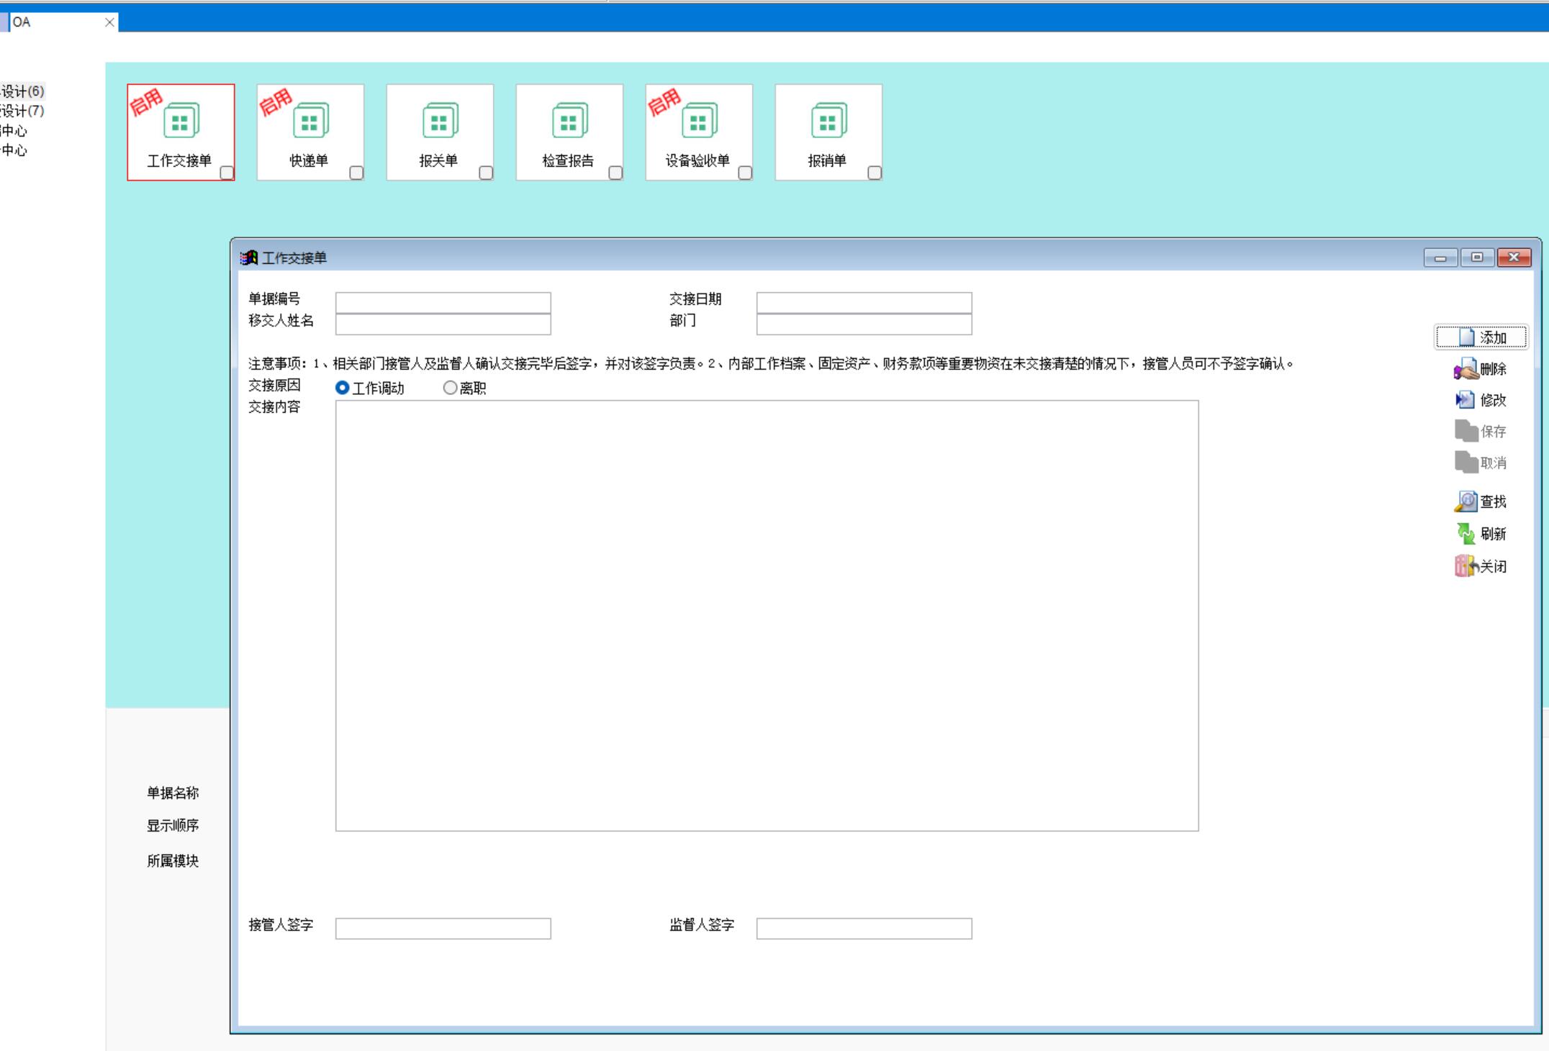Close the OA tab
Viewport: 1549px width, 1051px height.
109,22
